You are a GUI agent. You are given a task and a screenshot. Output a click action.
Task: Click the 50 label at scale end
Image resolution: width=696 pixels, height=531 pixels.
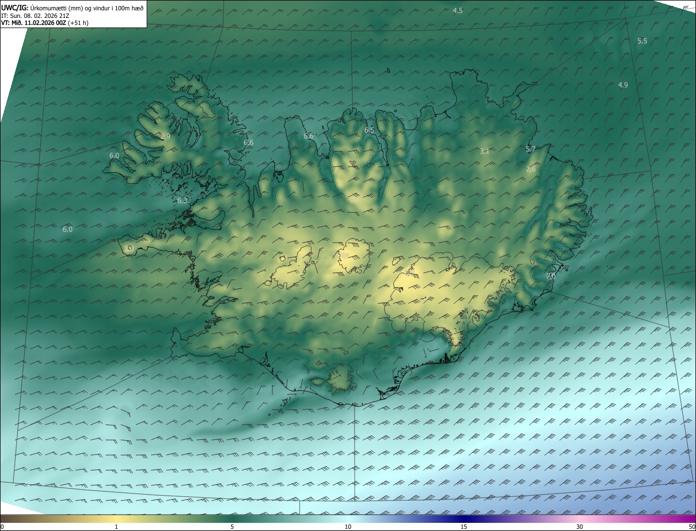(691, 527)
